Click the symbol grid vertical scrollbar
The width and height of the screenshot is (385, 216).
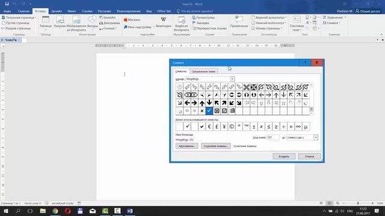(x=312, y=99)
